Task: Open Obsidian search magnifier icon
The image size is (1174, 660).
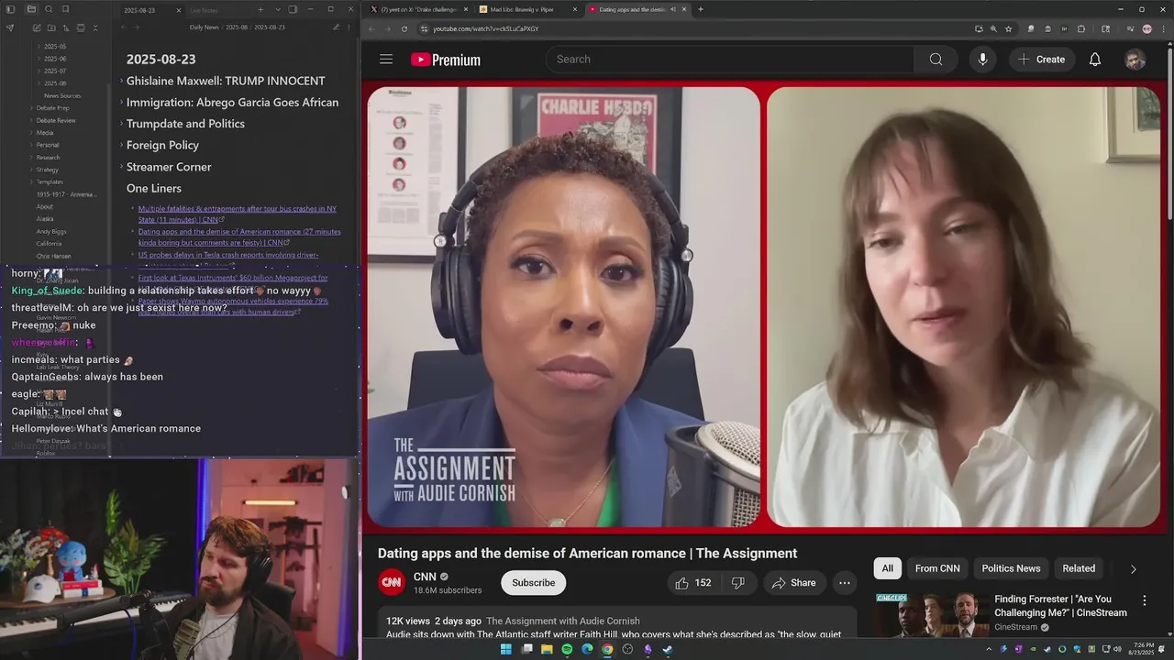Action: 49,9
